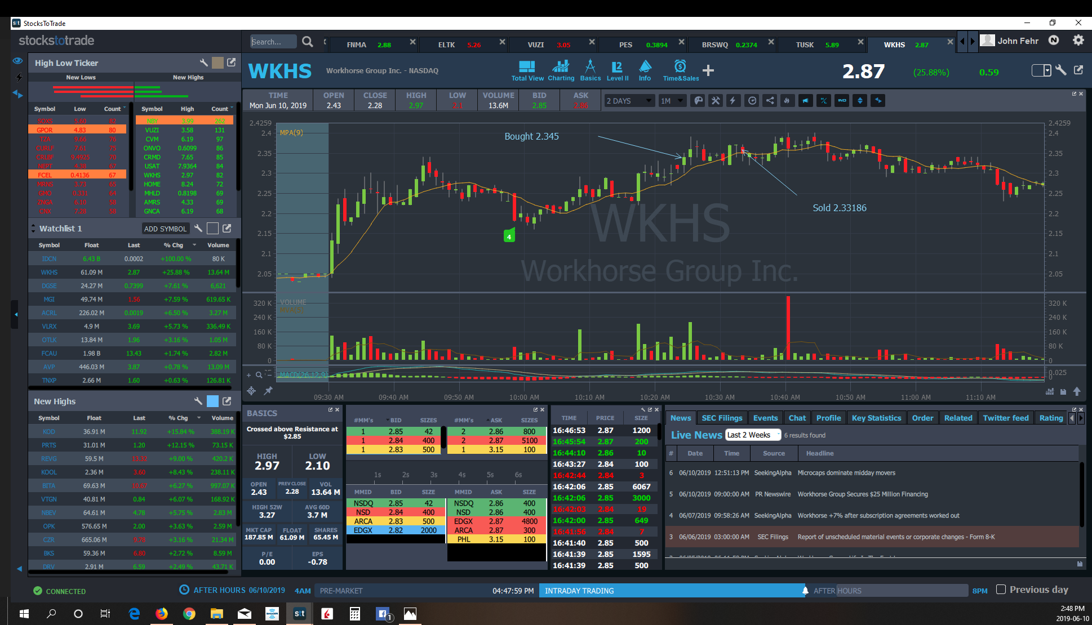Switch to the SEC Filings tab
This screenshot has width=1092, height=625.
[722, 418]
